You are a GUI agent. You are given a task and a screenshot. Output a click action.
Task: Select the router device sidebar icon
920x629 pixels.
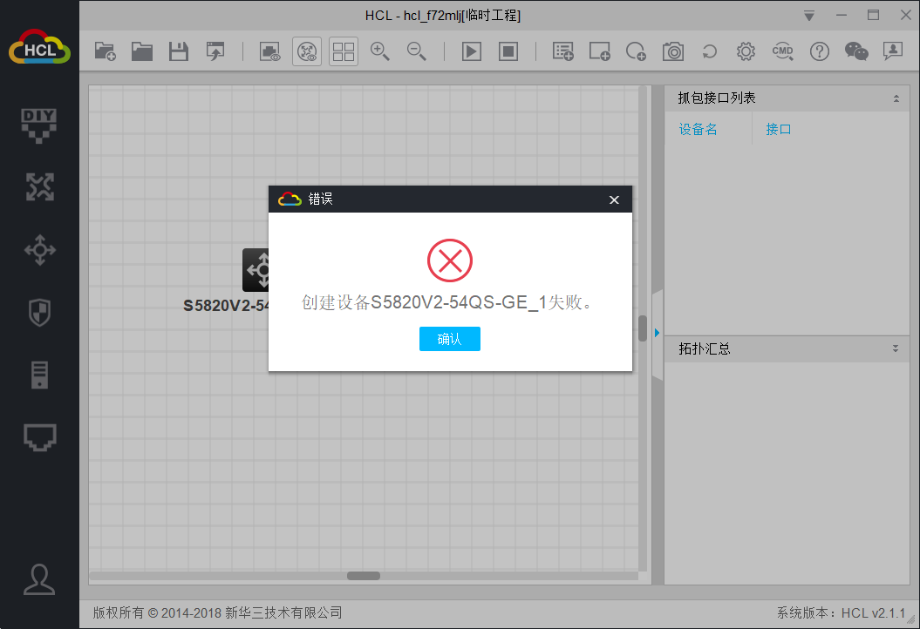[x=39, y=187]
